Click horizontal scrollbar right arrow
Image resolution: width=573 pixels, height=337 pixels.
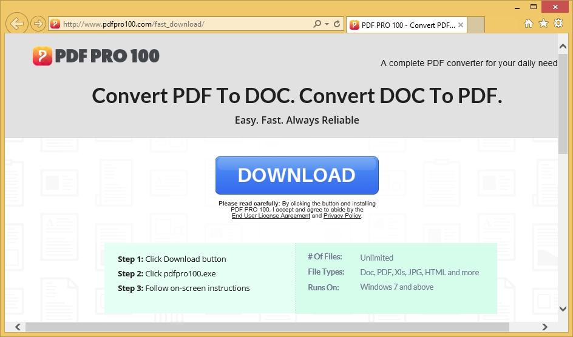[x=544, y=327]
